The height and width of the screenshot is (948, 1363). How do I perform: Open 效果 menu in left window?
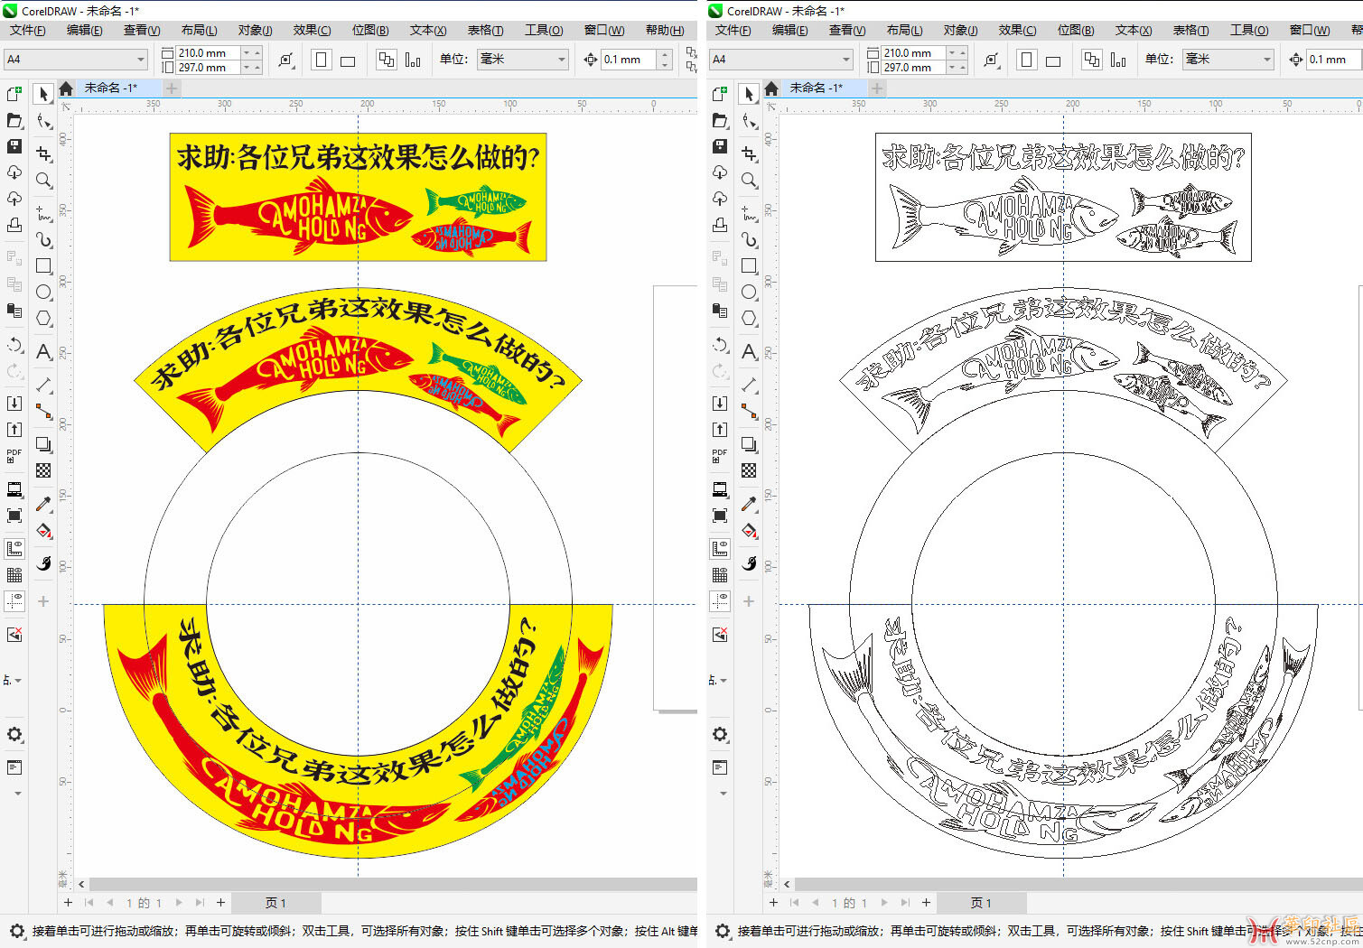[x=312, y=30]
